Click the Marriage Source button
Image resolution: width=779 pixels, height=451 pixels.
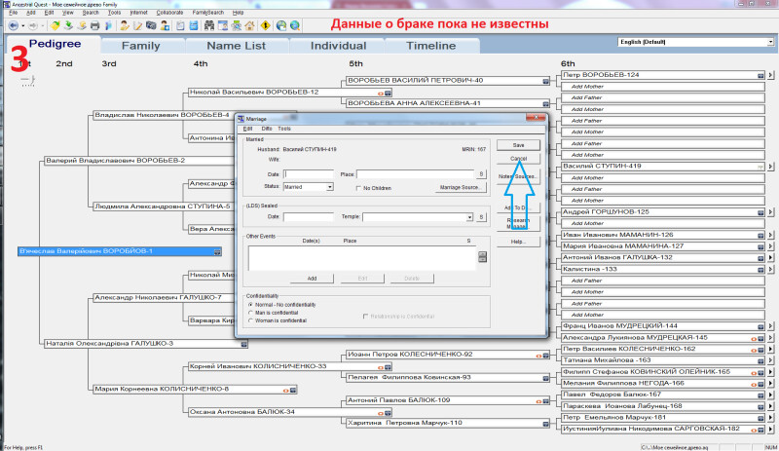[x=460, y=187]
